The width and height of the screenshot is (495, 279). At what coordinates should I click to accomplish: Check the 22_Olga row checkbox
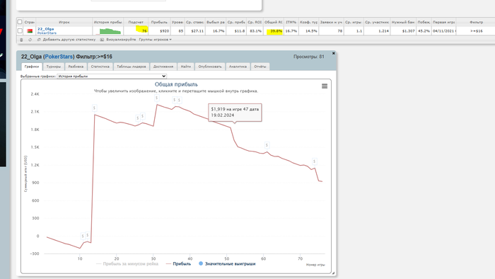click(x=20, y=30)
